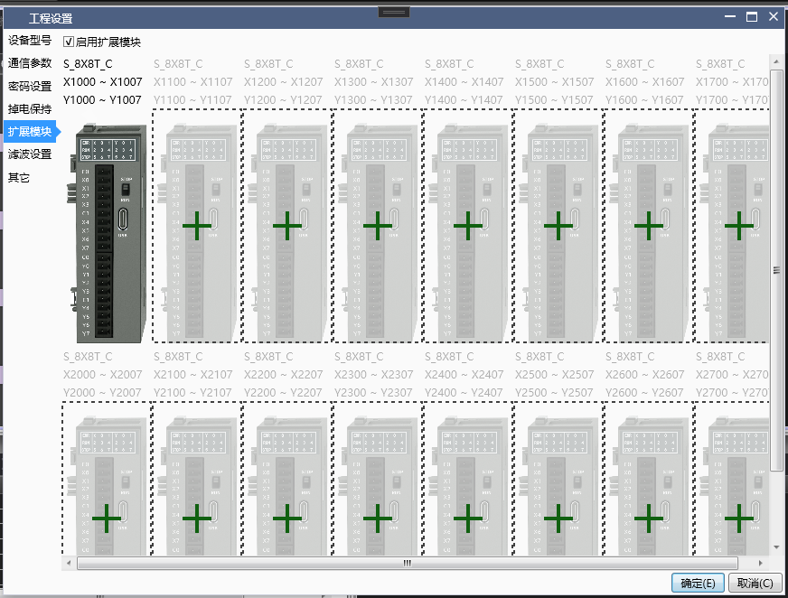The height and width of the screenshot is (598, 788).
Task: Confirm settings with the 确定(E) button
Action: click(697, 583)
